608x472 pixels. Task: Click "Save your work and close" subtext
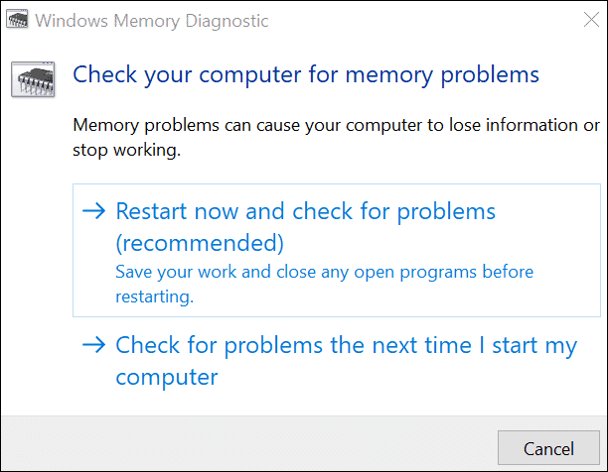324,272
